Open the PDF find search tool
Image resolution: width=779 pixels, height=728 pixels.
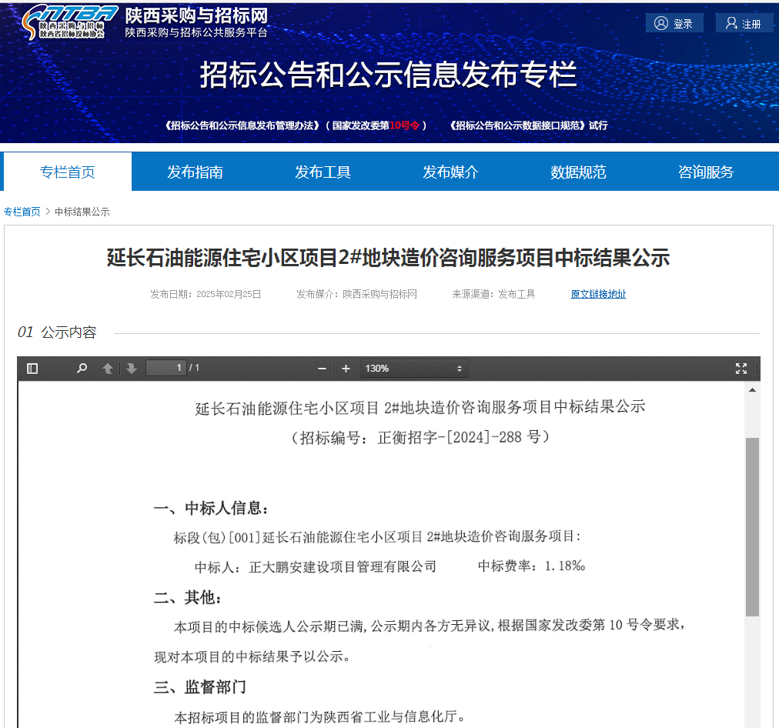[82, 369]
